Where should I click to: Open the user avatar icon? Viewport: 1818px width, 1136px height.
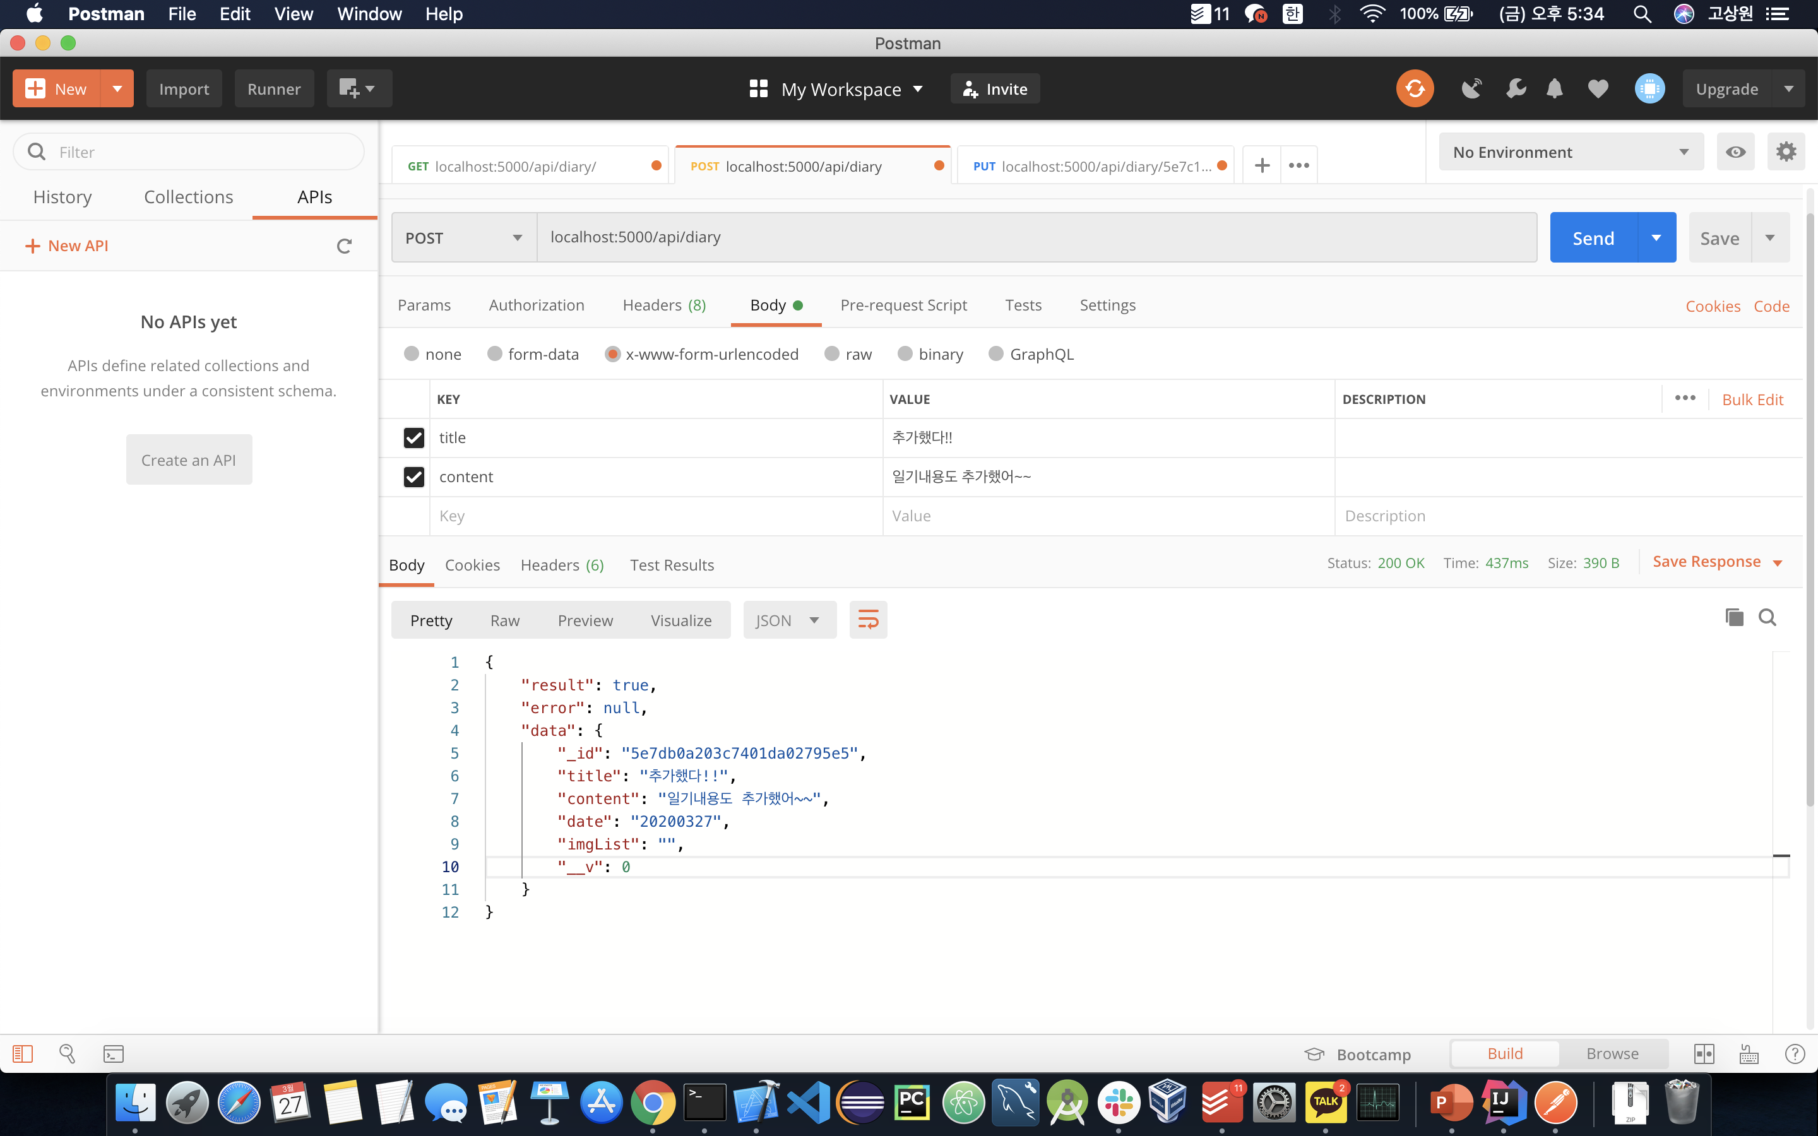1649,88
